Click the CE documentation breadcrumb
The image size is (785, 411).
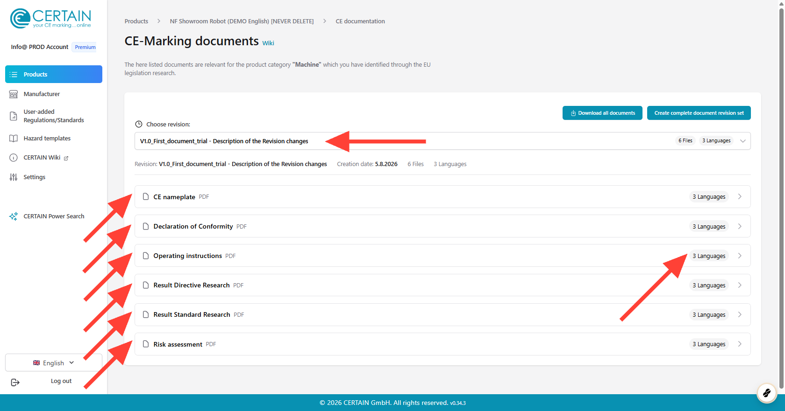360,21
